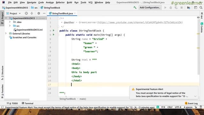Click lower warning stripe marker in the editor's edge strip
204x115 pixels.
[198, 48]
